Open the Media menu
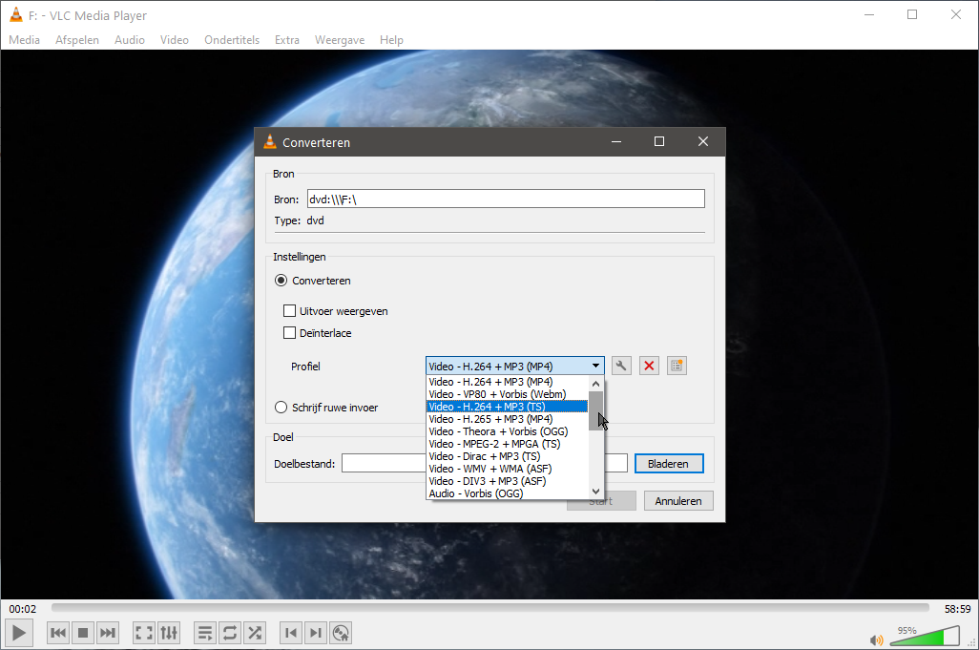979x650 pixels. point(25,40)
